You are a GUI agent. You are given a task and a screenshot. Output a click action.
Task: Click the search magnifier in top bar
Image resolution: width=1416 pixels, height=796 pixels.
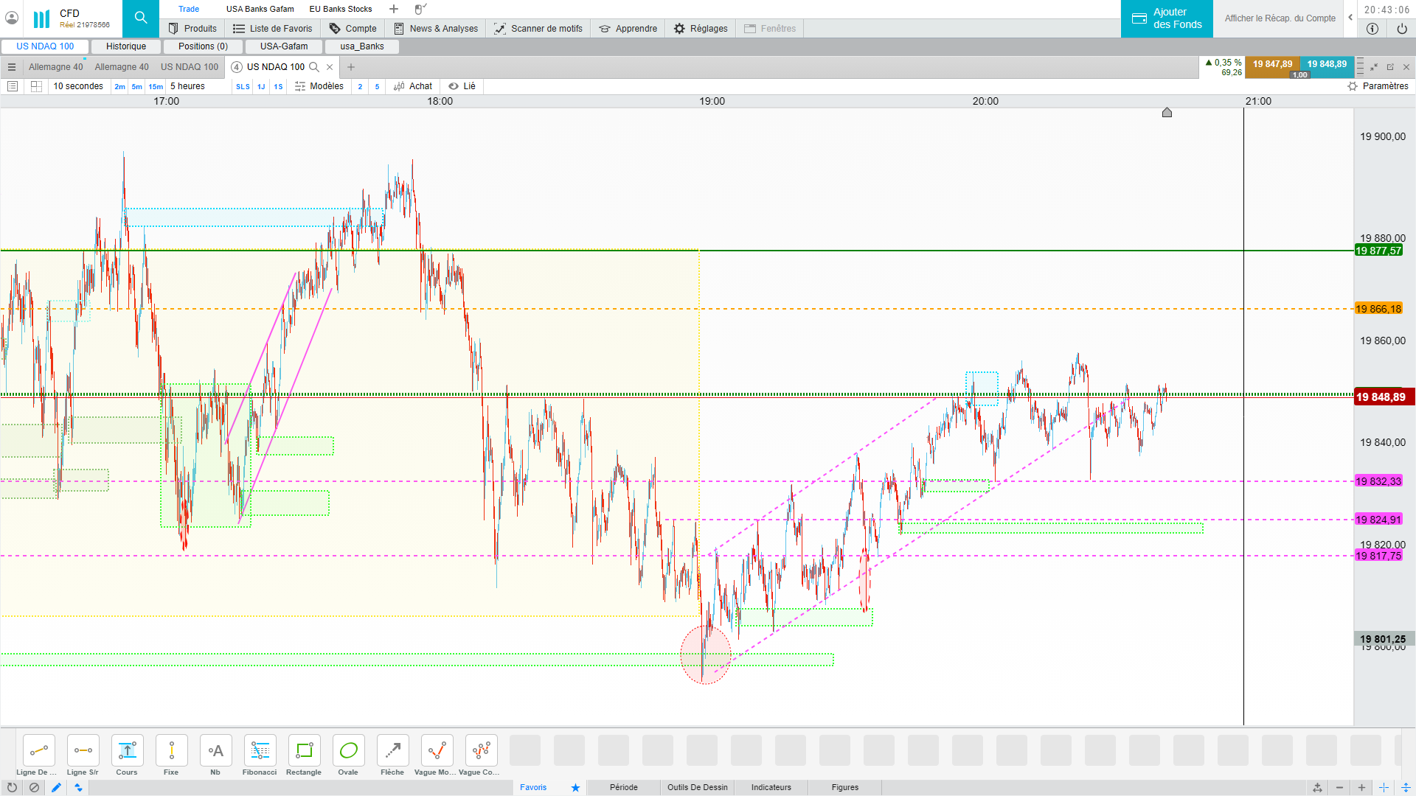[x=141, y=18]
